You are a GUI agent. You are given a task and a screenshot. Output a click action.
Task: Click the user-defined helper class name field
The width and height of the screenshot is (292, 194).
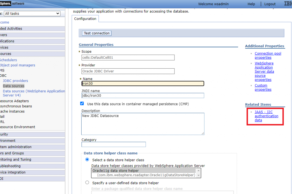pyautogui.click(x=162, y=192)
